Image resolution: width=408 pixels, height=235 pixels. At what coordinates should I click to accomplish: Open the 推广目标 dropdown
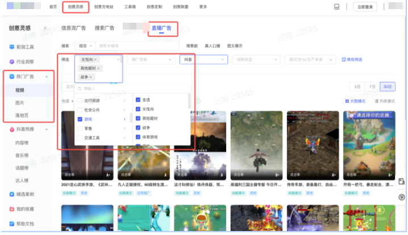[151, 60]
